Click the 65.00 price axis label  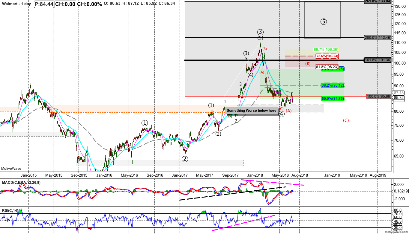[x=399, y=156]
